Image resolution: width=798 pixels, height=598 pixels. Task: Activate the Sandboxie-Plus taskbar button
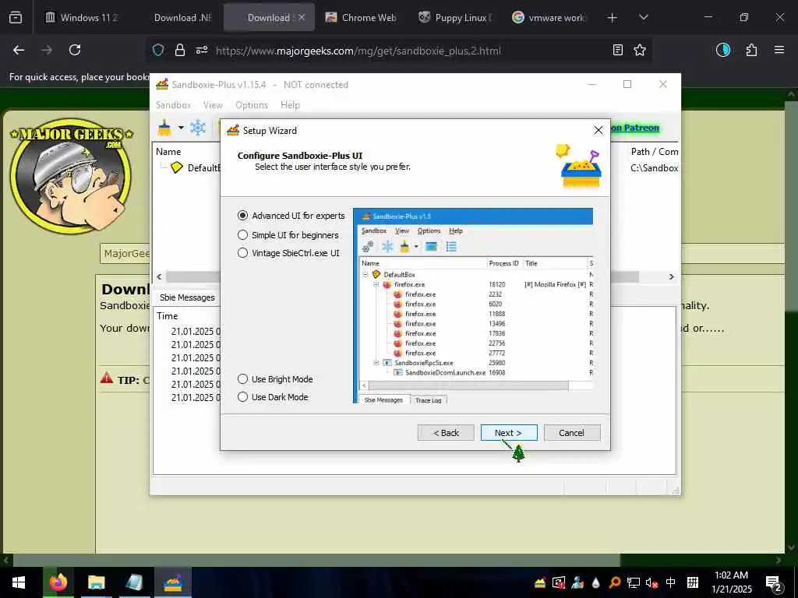[173, 582]
